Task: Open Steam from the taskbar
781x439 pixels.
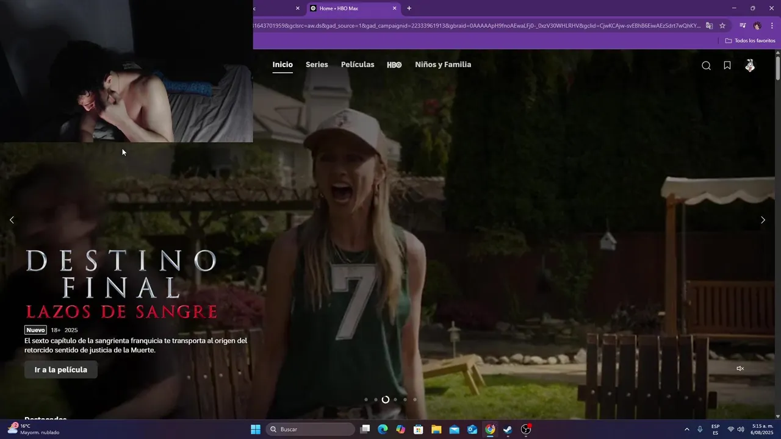Action: pyautogui.click(x=508, y=429)
